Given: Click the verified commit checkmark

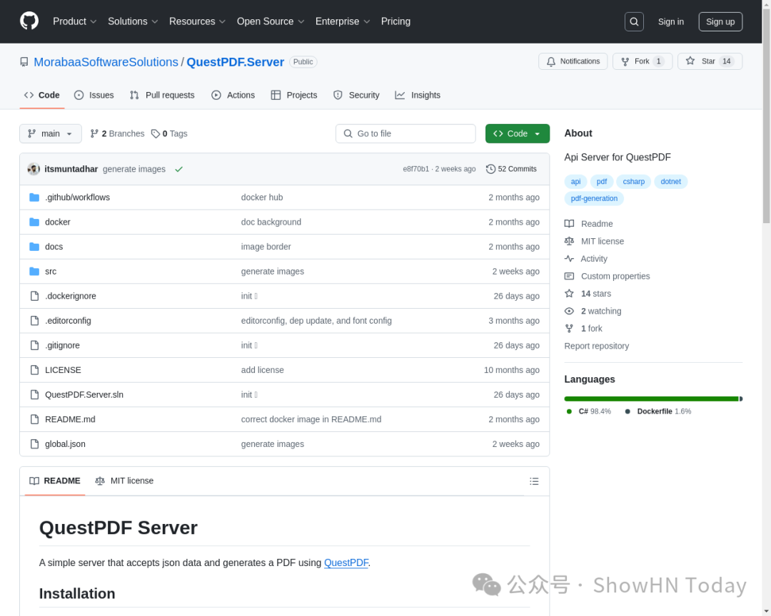Looking at the screenshot, I should 178,169.
